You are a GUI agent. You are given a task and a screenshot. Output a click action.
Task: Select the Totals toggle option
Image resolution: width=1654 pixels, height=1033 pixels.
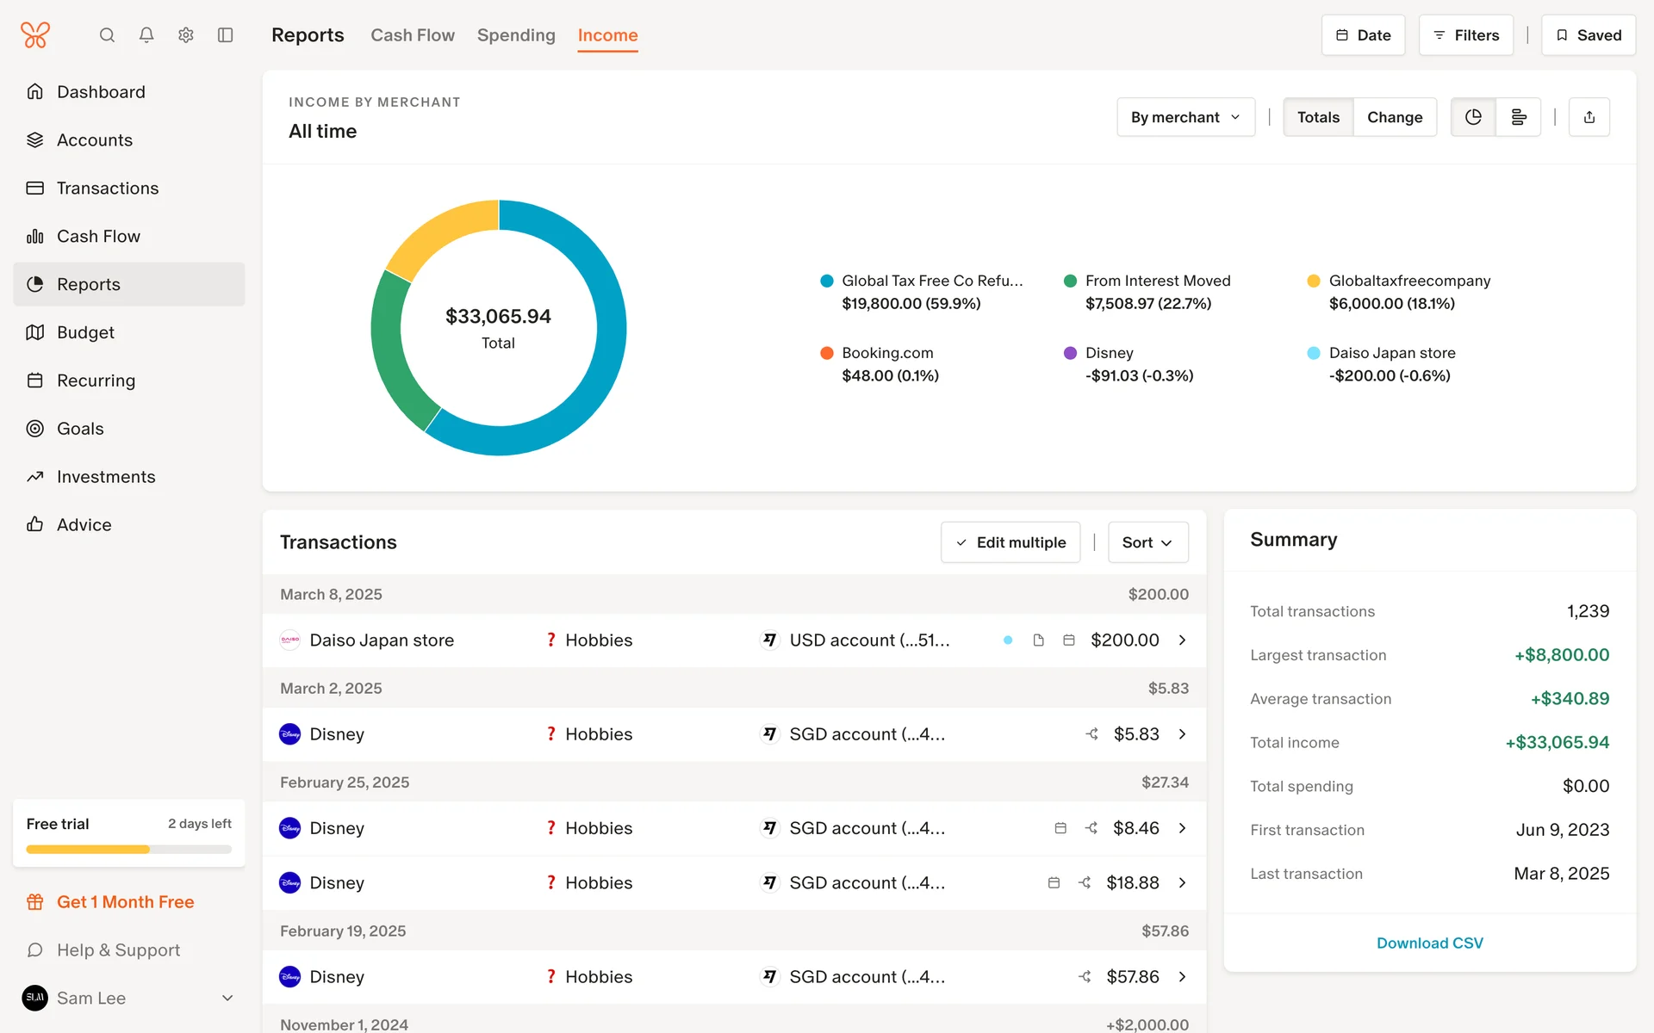[1318, 117]
